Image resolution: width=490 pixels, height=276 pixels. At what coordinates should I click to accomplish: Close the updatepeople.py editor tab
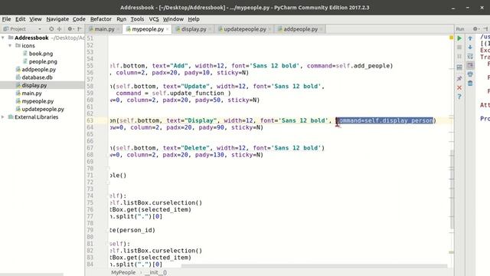[269, 29]
